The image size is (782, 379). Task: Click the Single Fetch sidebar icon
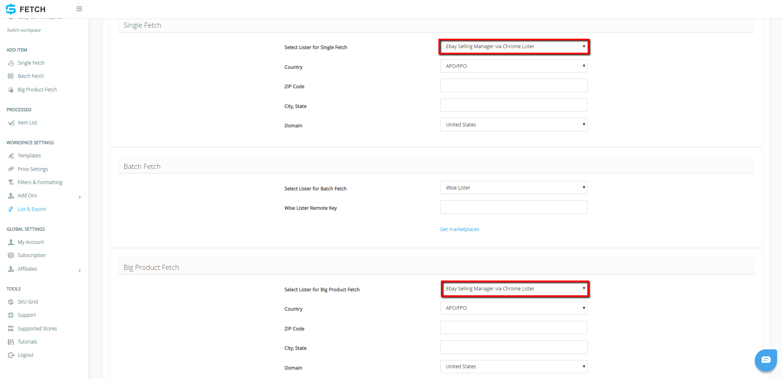(x=11, y=63)
